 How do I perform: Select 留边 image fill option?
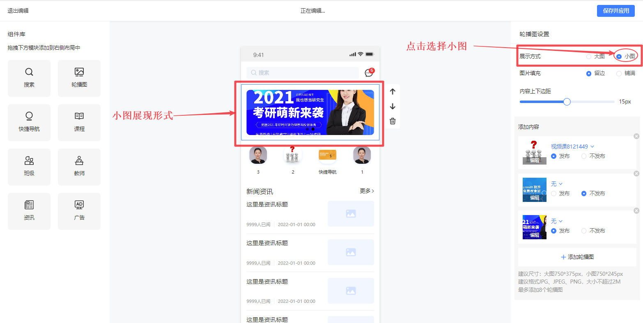595,73
